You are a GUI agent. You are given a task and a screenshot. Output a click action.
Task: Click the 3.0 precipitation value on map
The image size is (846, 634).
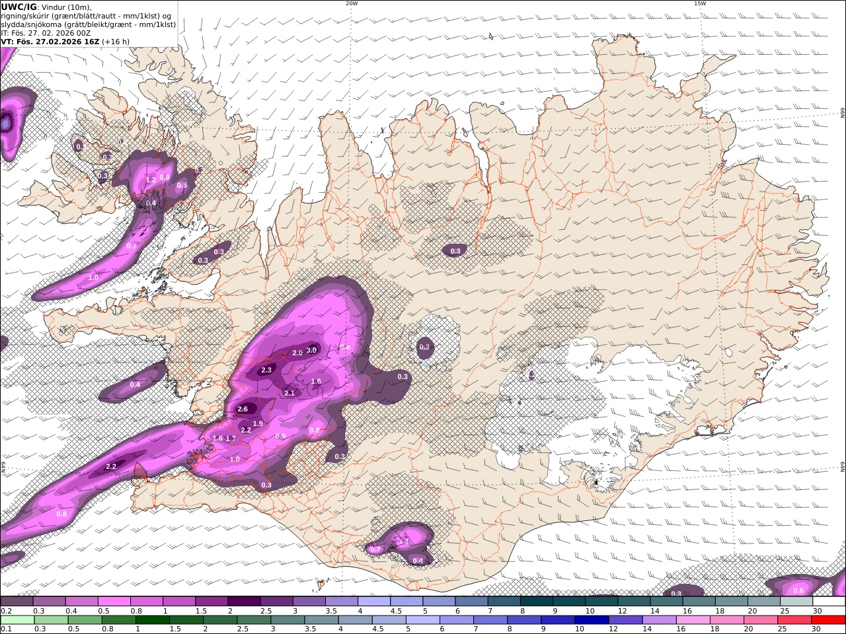coord(312,350)
